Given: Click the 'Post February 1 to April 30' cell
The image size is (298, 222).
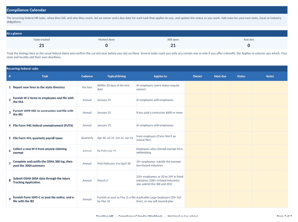Looking at the screenshot, I should (x=117, y=163).
